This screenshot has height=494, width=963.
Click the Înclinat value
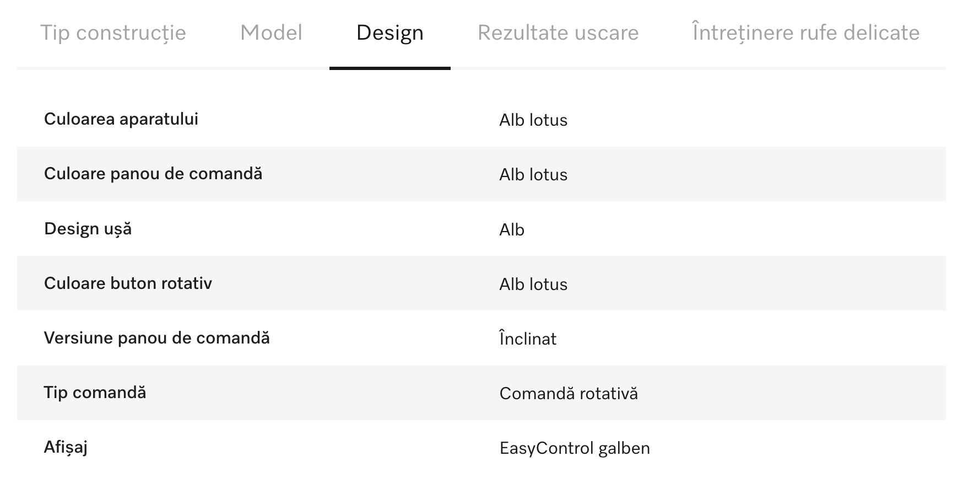point(528,339)
